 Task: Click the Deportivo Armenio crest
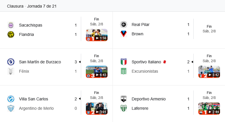[124, 99]
